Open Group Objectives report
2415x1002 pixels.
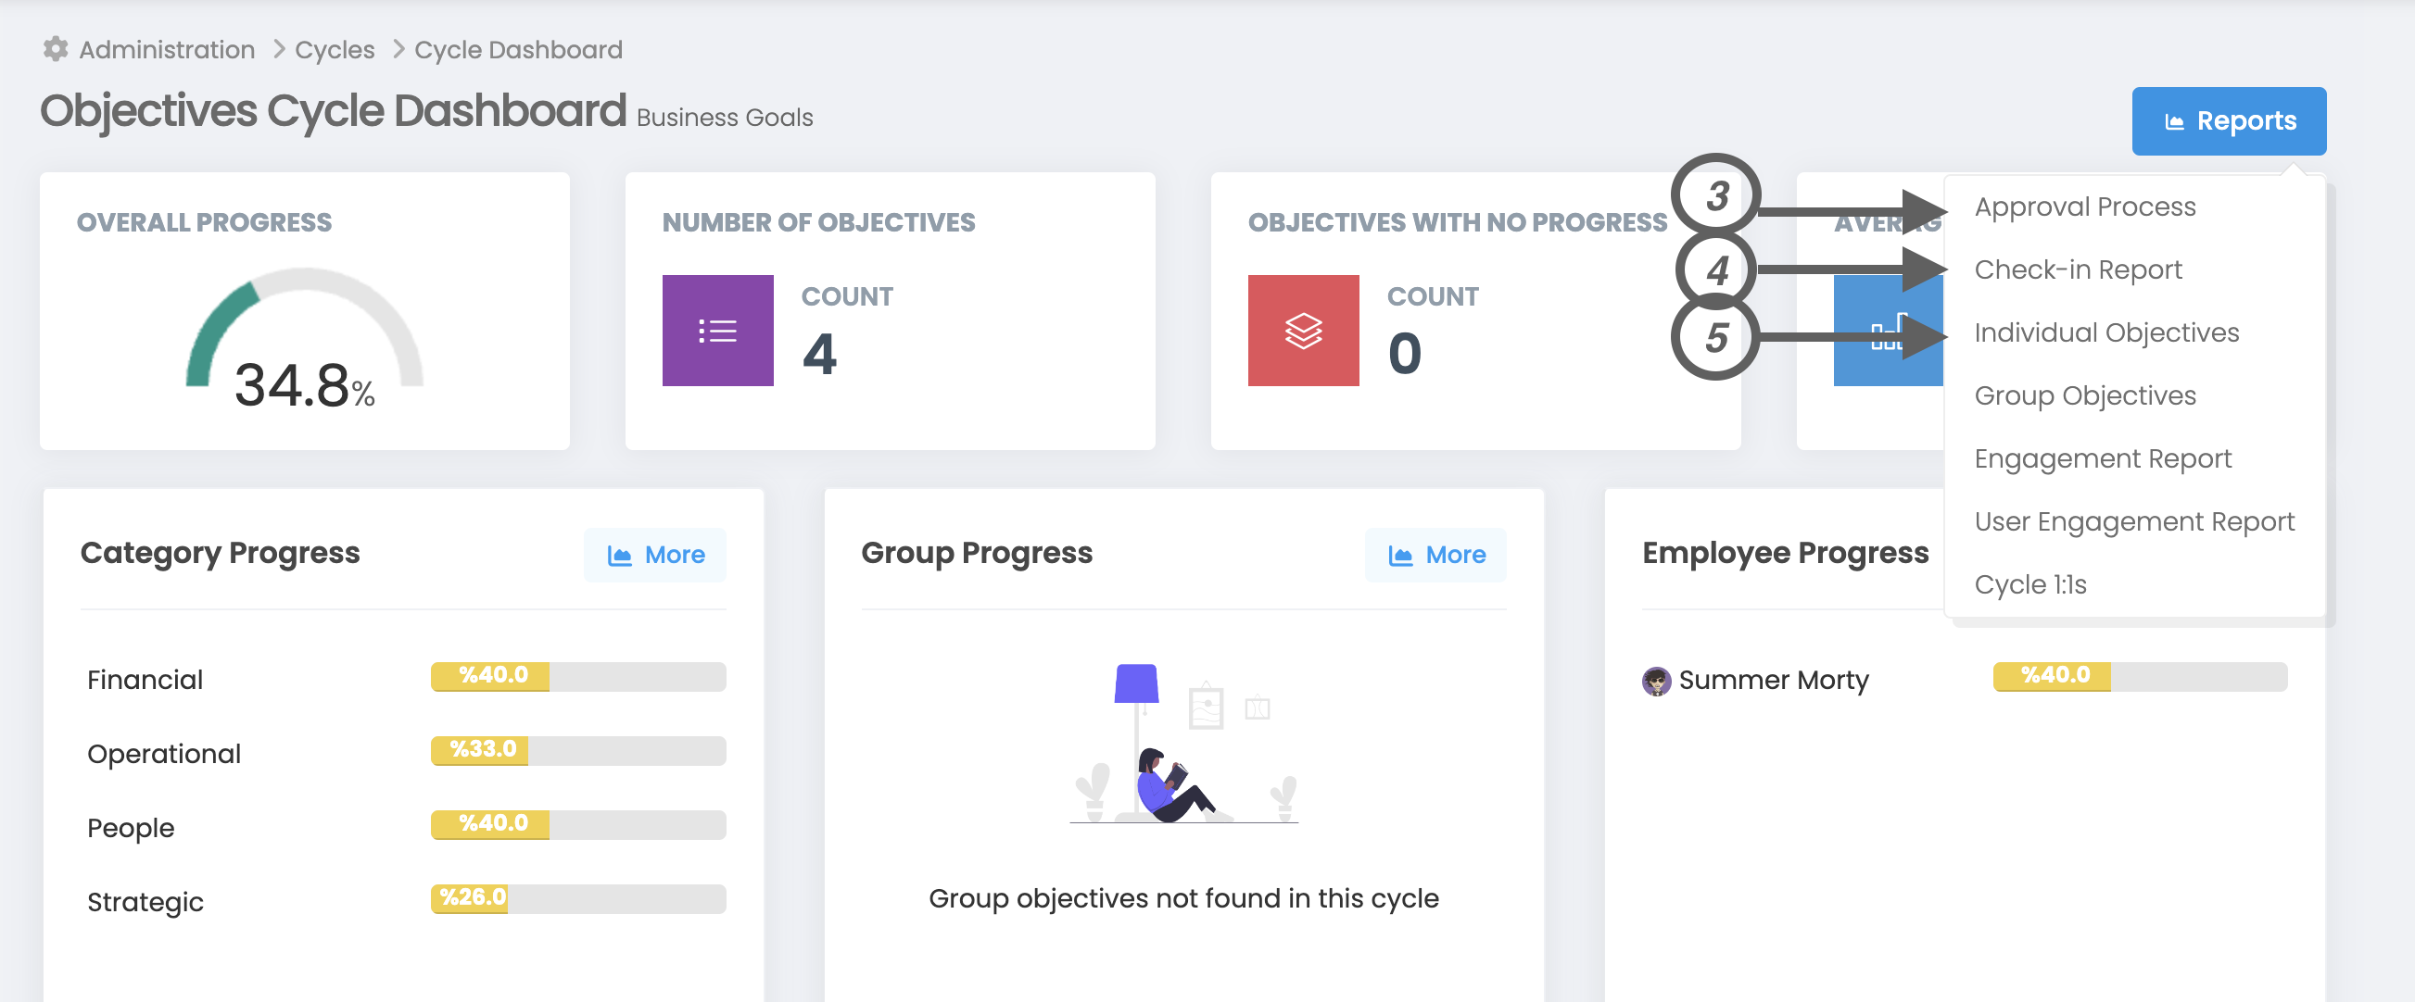(x=2084, y=395)
